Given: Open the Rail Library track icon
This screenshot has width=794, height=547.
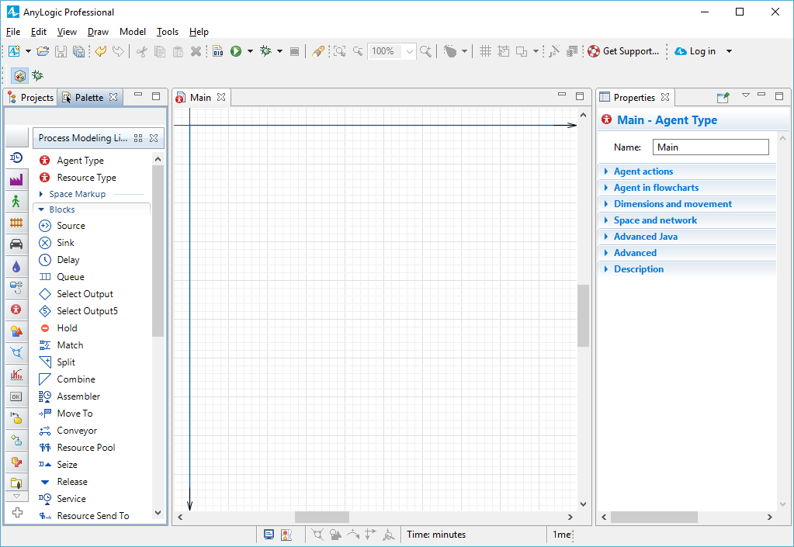Looking at the screenshot, I should pos(16,223).
